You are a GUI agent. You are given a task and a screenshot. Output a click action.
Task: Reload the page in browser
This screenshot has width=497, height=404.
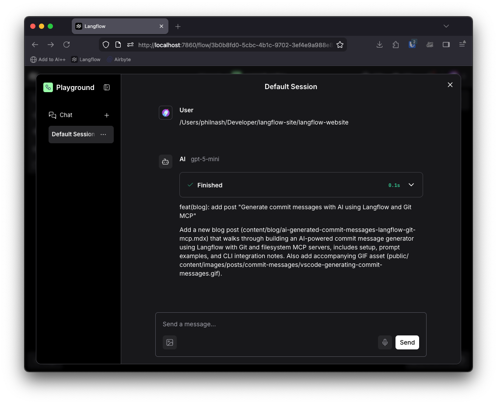coord(66,45)
